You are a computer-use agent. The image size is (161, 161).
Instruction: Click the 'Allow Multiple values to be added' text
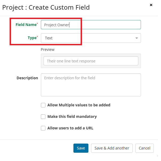click(79, 105)
